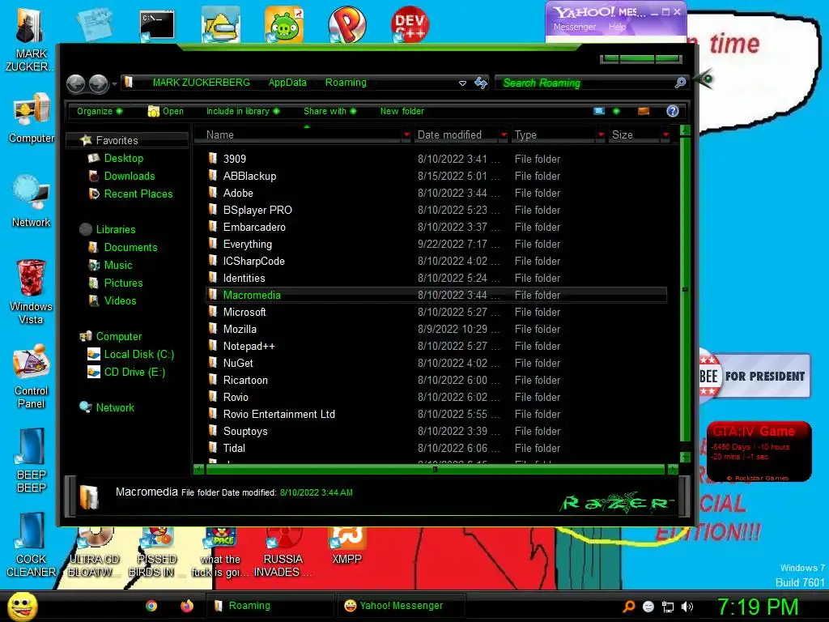Click the search magnifier icon in Search Roaming

coord(680,83)
